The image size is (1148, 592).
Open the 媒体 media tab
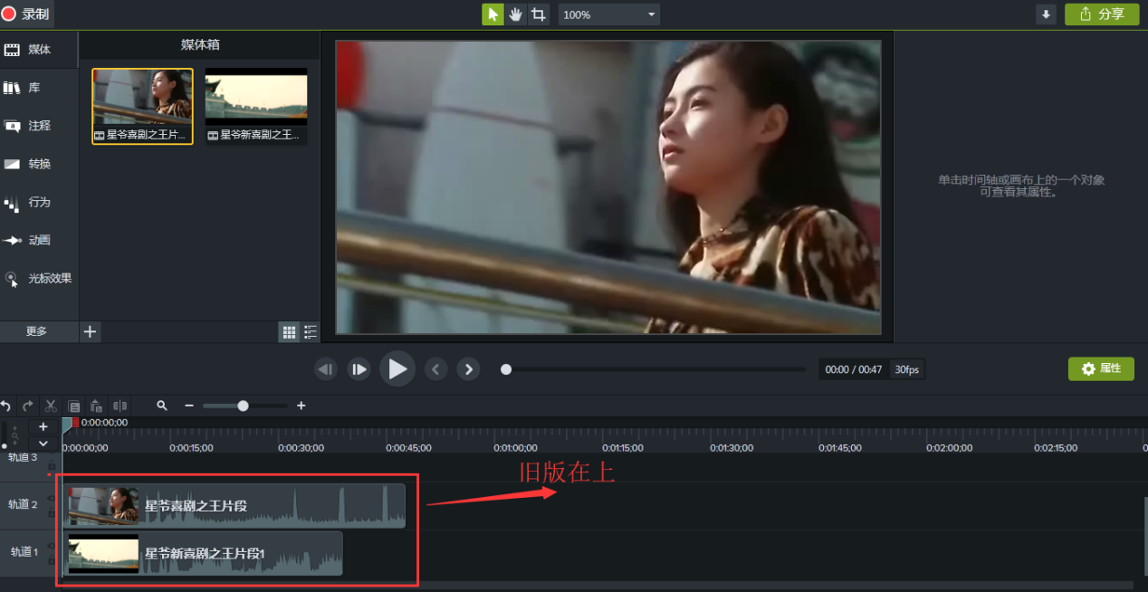[x=39, y=50]
